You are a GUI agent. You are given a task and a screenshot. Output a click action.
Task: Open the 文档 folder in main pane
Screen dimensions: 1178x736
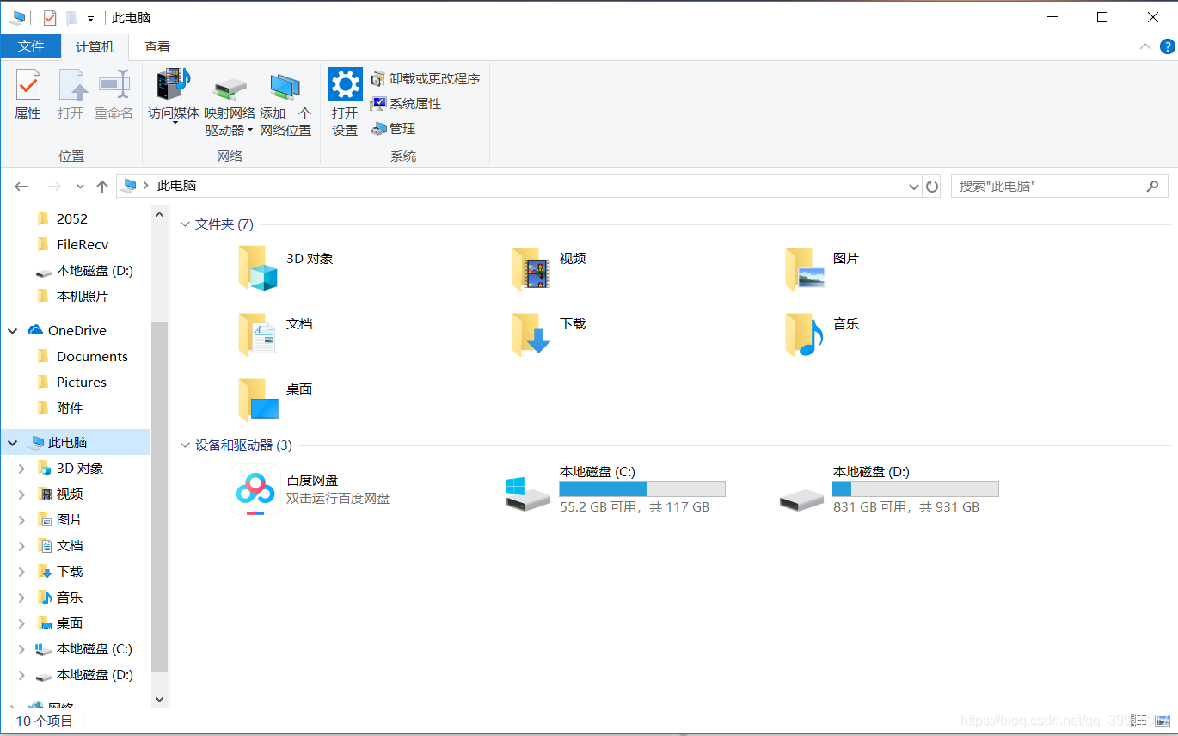tap(275, 333)
